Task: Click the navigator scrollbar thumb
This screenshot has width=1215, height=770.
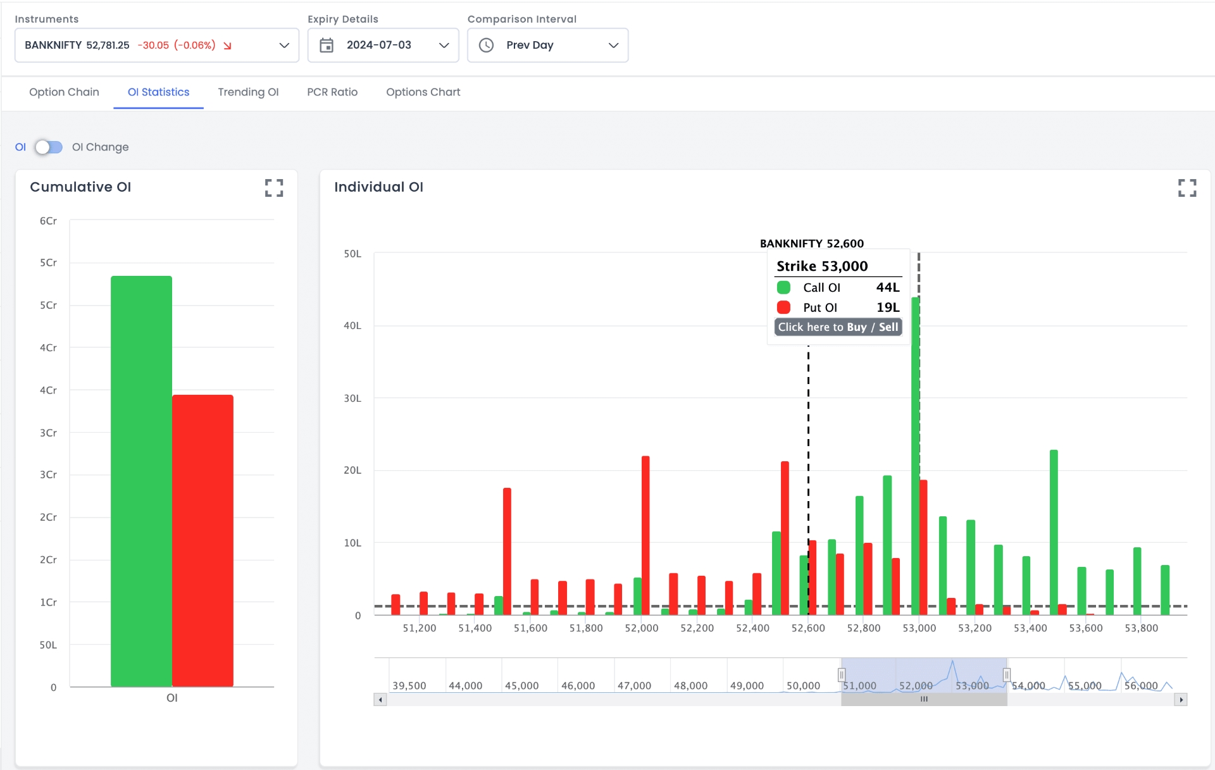Action: [x=924, y=699]
